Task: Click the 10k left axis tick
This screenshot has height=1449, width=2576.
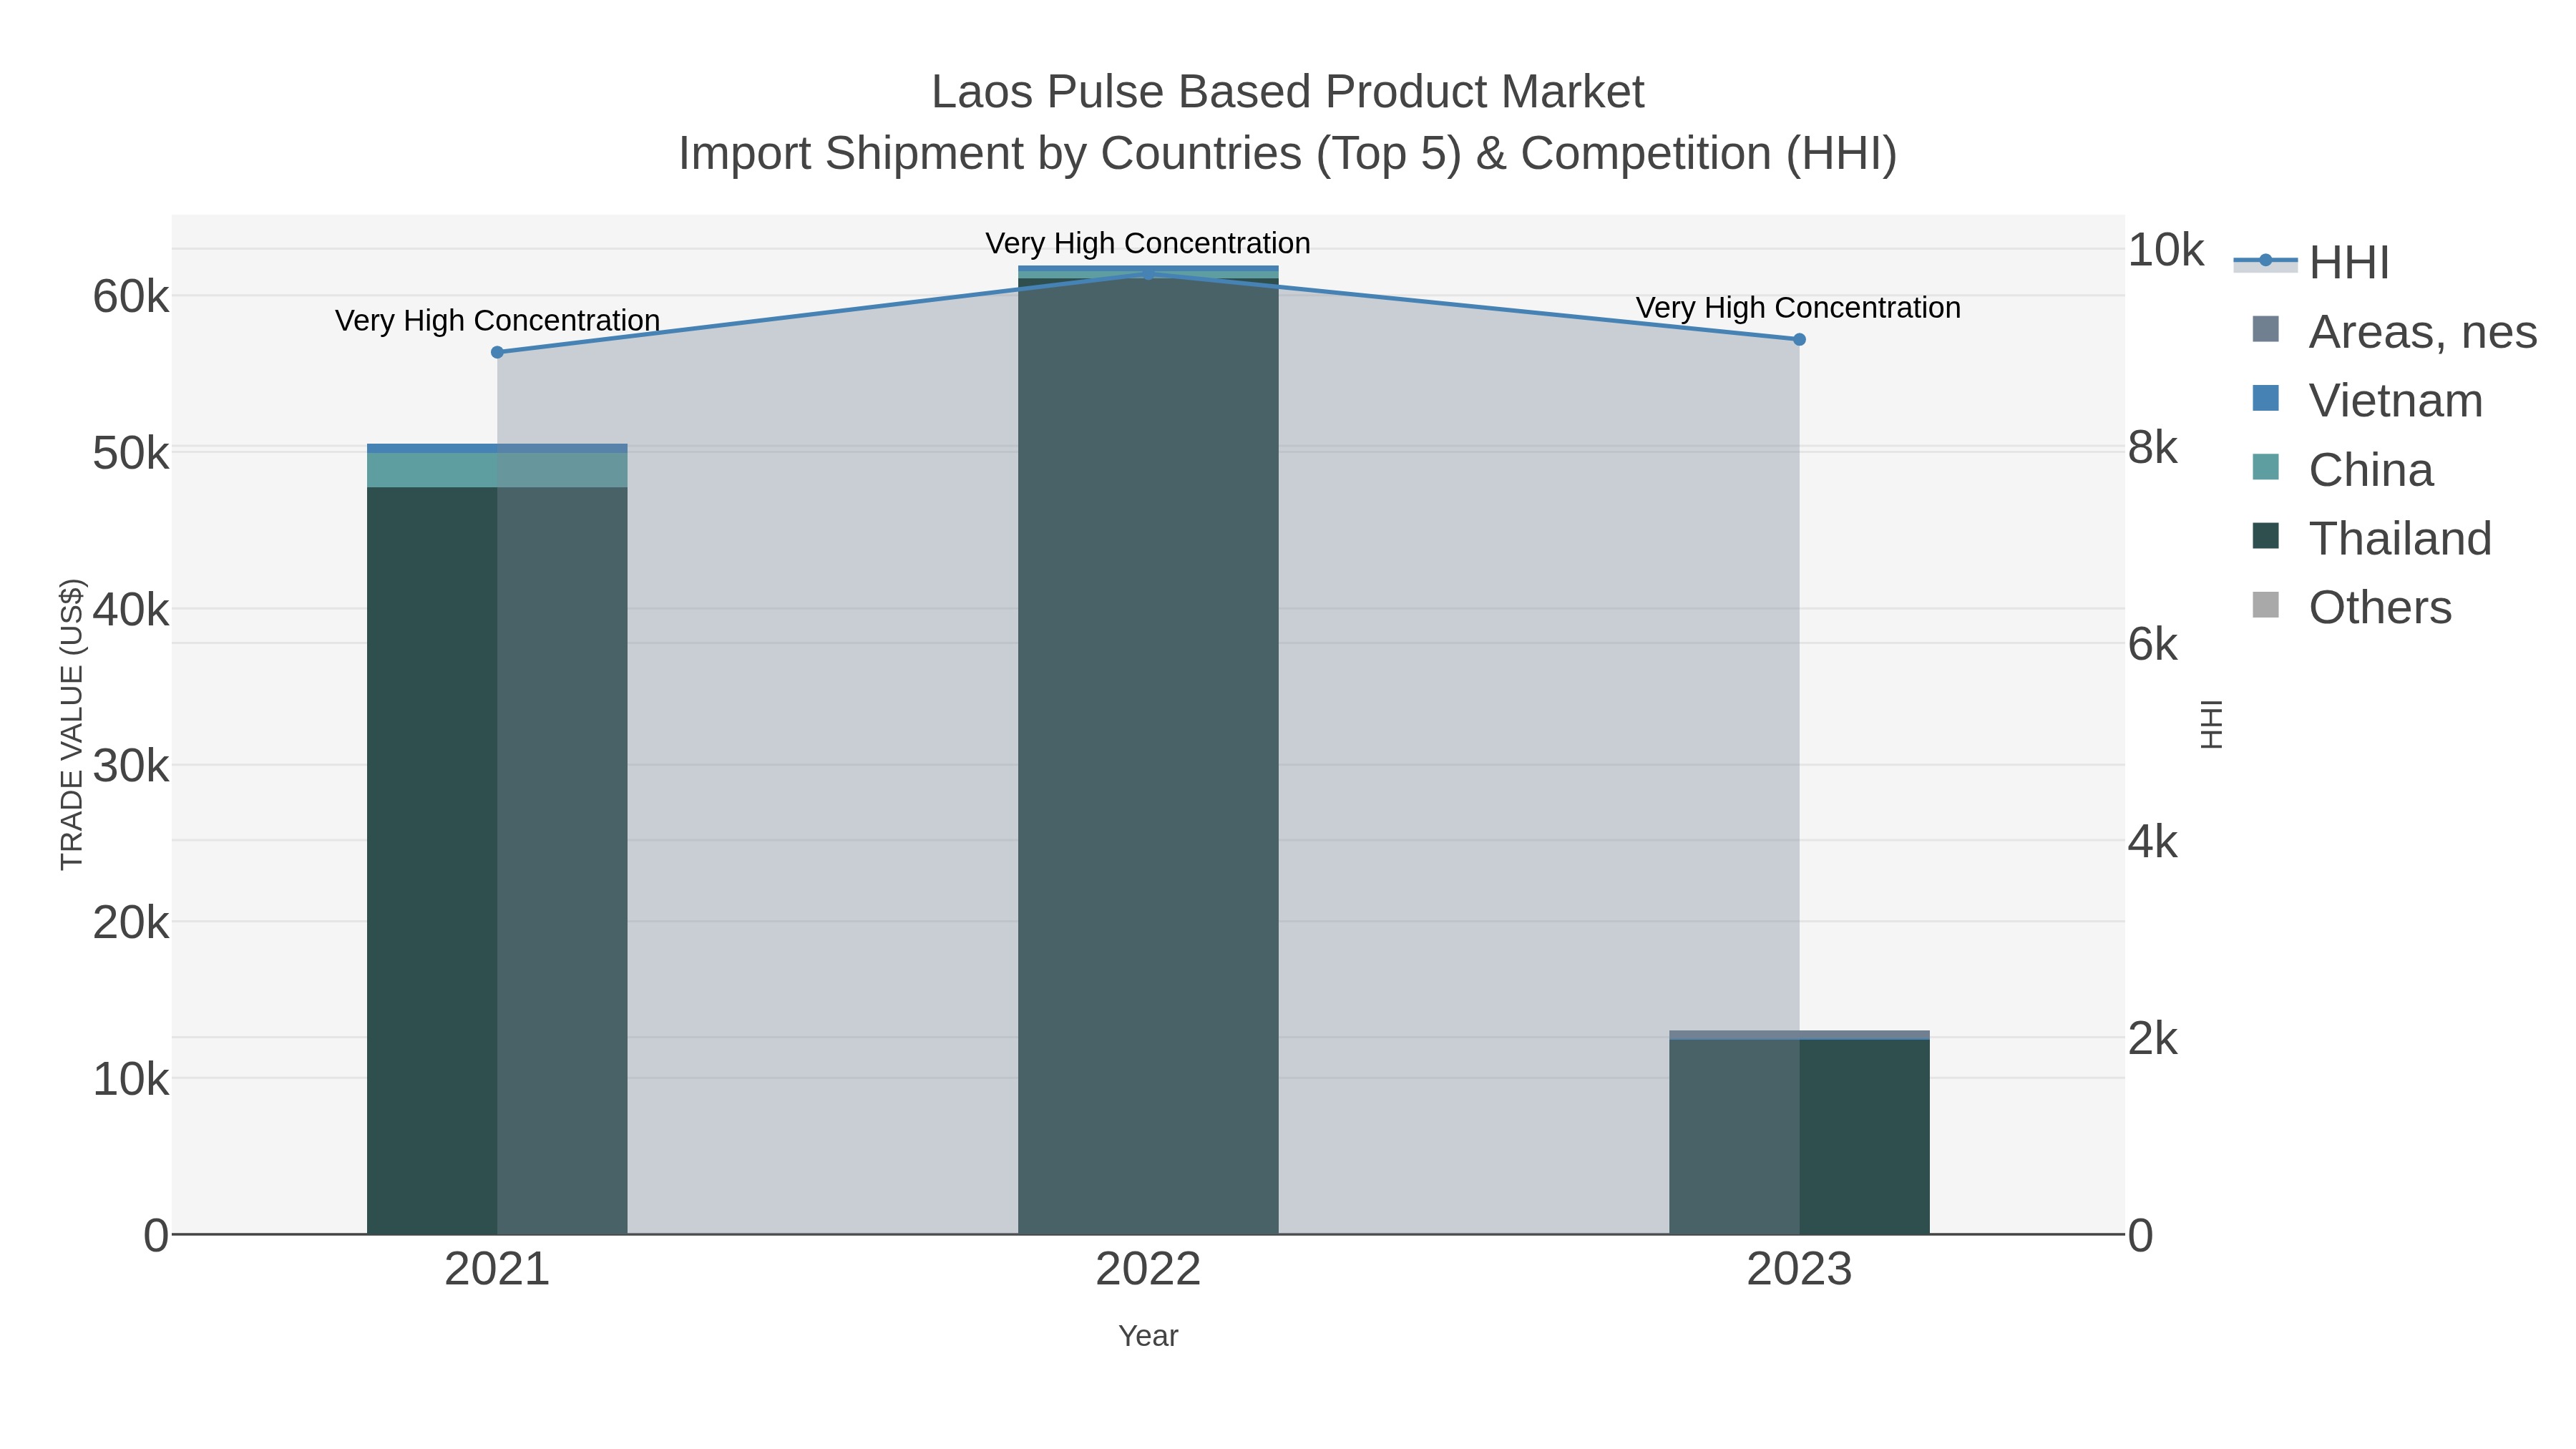Action: point(131,1080)
